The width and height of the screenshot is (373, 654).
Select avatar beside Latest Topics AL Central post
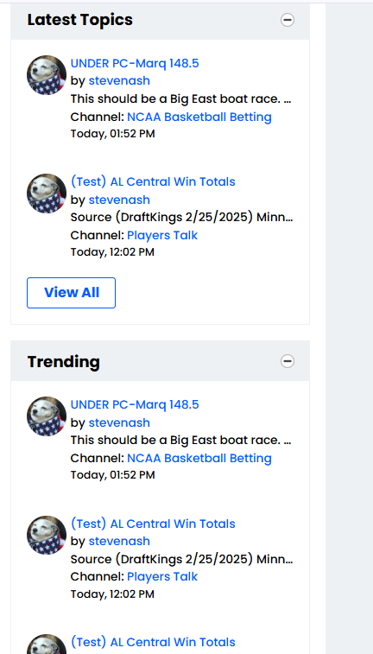coord(47,194)
